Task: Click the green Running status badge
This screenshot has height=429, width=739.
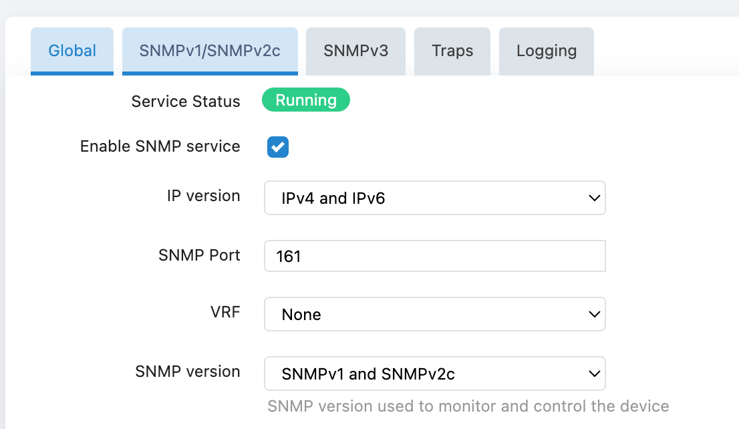Action: tap(306, 100)
